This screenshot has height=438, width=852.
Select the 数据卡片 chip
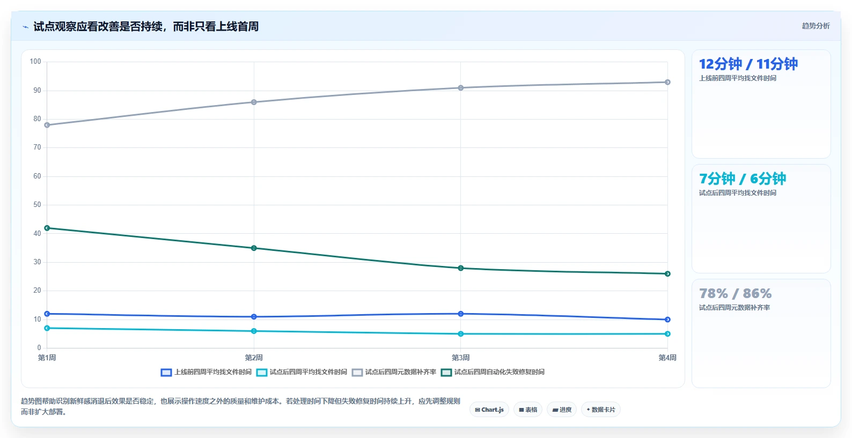[x=601, y=410]
